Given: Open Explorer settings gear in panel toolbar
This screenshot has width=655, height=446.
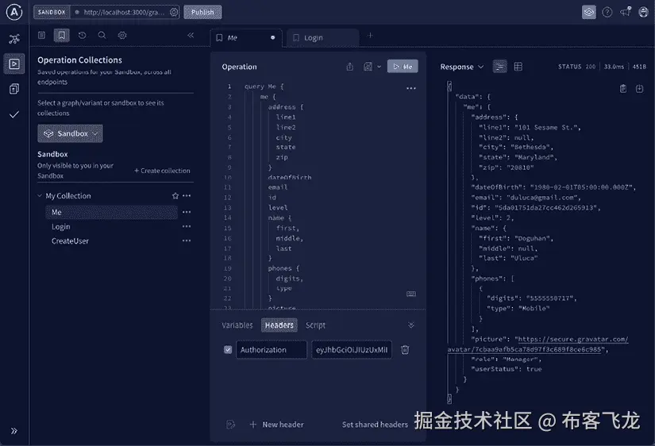Looking at the screenshot, I should click(122, 36).
